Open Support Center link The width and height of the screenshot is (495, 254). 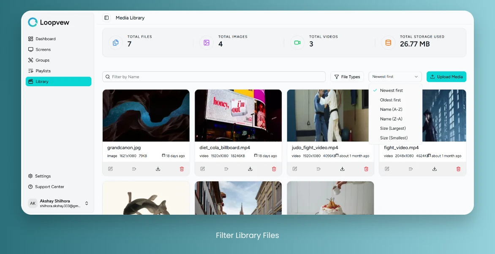coord(58,187)
